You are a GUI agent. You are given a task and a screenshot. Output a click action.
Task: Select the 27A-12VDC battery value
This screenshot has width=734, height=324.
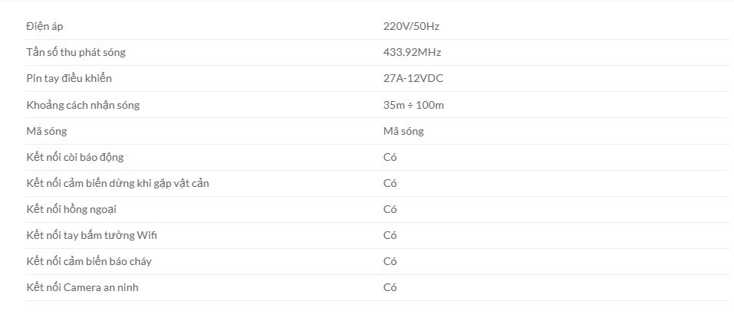point(413,78)
